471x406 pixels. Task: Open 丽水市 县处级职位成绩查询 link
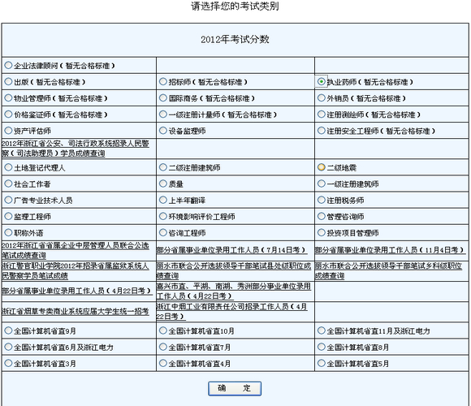234,271
